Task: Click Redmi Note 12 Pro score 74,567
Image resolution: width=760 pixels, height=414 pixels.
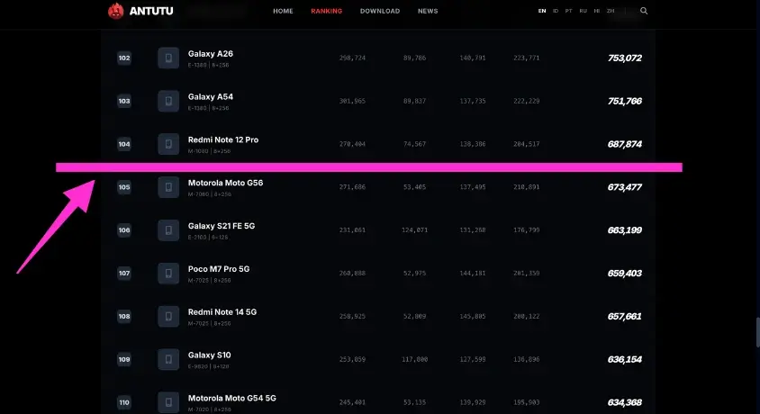Action: point(414,144)
